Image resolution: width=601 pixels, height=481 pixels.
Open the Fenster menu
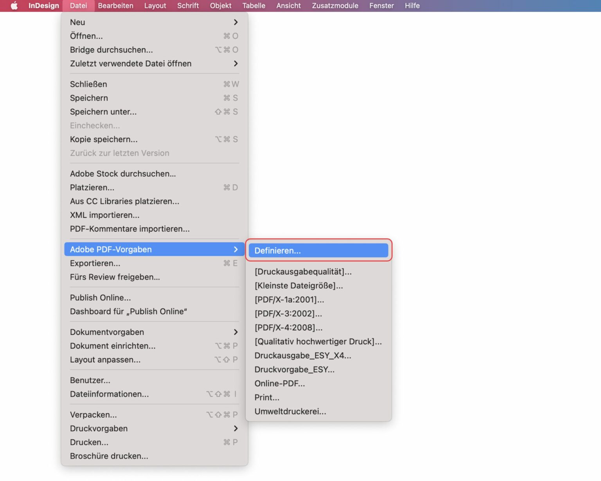[381, 5]
